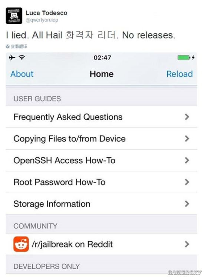Image resolution: width=204 pixels, height=277 pixels.
Task: Click the globe icon beside translation link
Action: [7, 46]
